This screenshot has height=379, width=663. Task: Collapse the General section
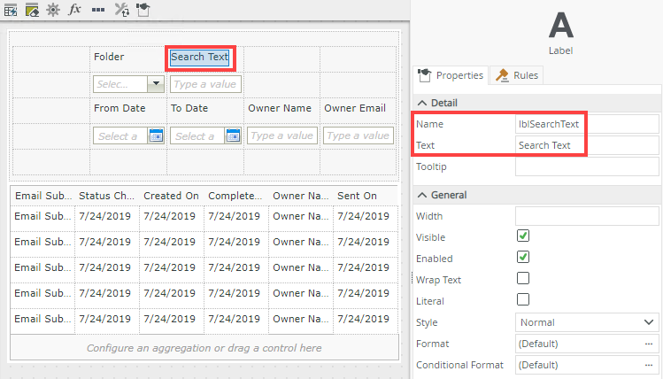point(422,195)
